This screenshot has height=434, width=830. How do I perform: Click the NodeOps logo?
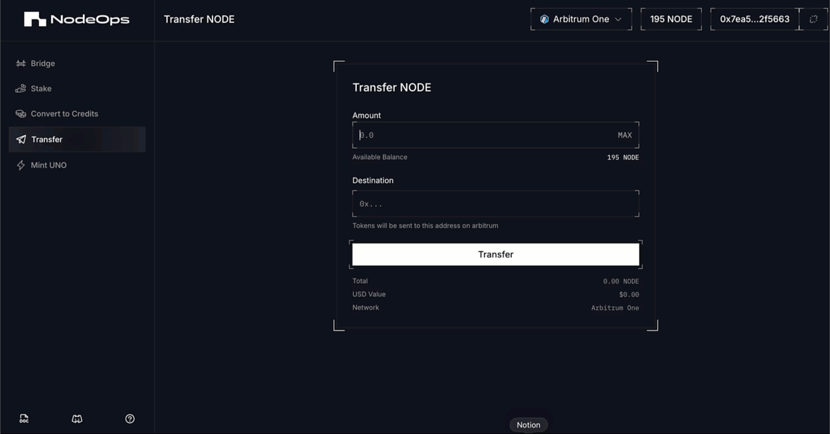[77, 19]
